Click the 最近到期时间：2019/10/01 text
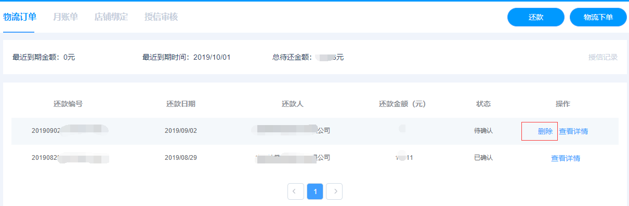Image resolution: width=629 pixels, height=206 pixels. (x=187, y=57)
